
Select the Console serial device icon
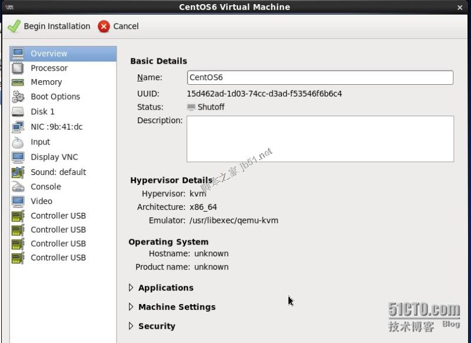tap(18, 187)
